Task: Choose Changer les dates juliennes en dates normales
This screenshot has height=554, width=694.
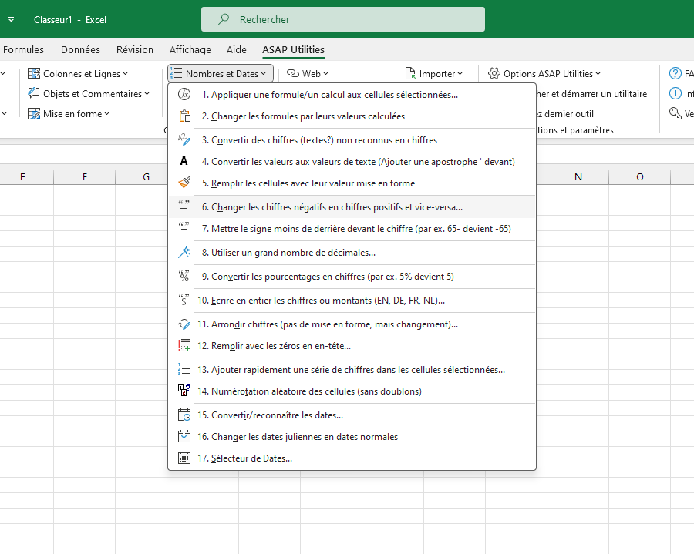Action: pos(352,437)
